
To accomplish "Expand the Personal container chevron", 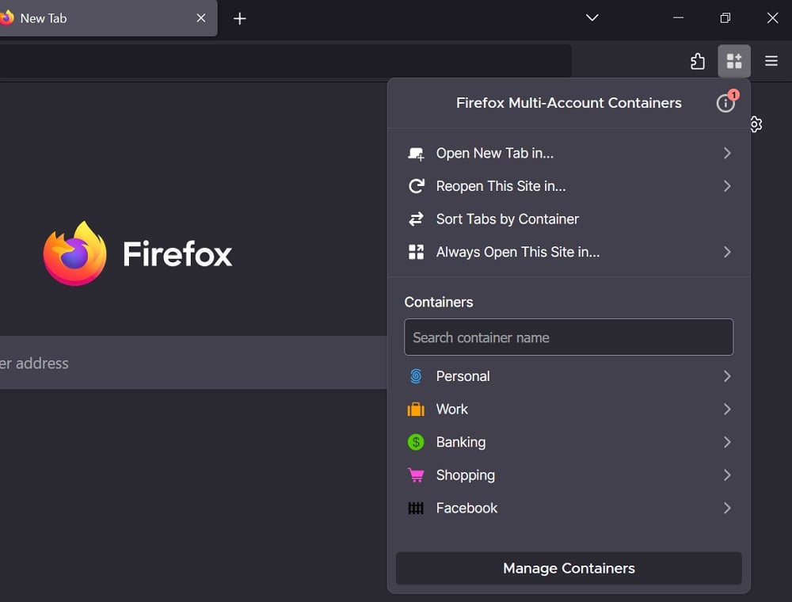I will [x=727, y=376].
